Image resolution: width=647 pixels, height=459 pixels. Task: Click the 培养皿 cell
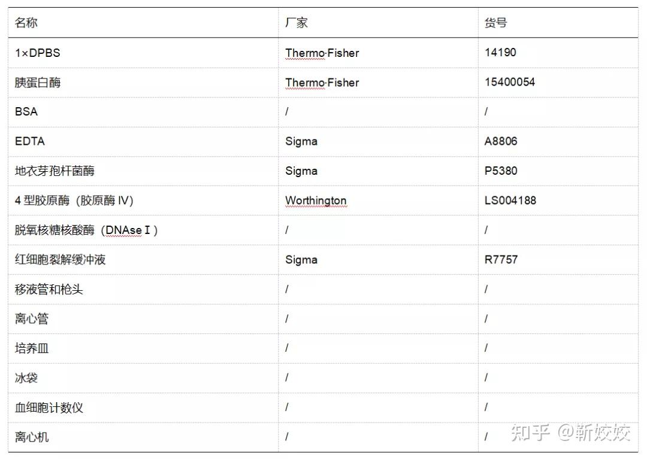pyautogui.click(x=32, y=348)
